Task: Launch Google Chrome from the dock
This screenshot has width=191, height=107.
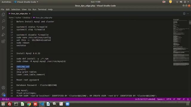Action: pyautogui.click(x=29, y=104)
